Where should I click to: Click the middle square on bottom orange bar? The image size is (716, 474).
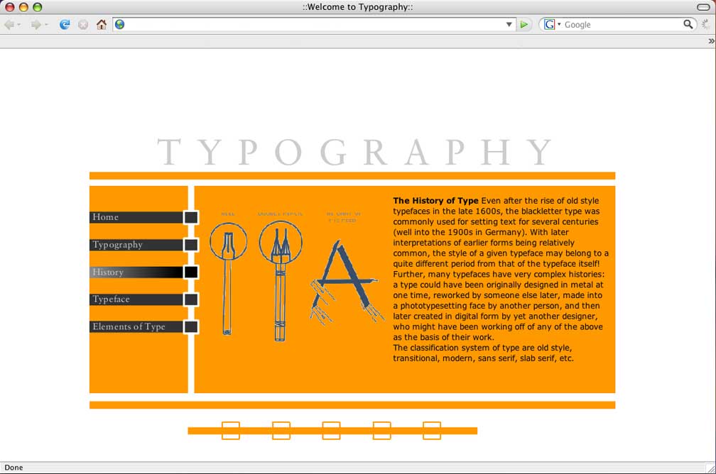pos(331,431)
